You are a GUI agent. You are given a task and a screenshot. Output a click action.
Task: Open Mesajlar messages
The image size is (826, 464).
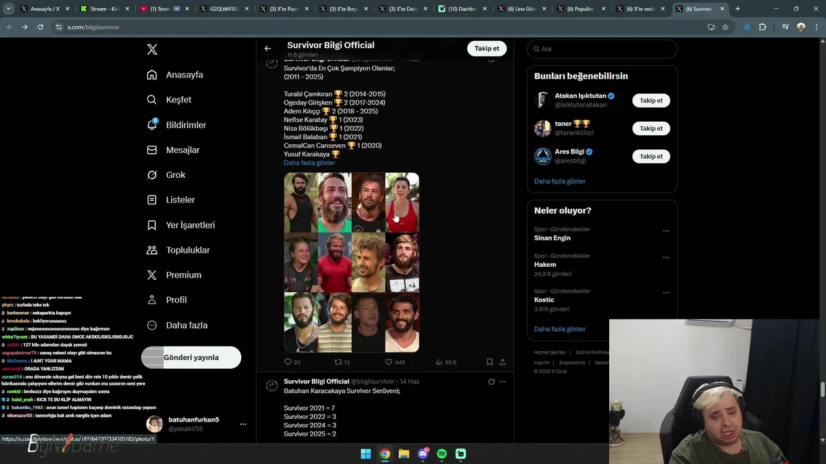click(x=174, y=150)
